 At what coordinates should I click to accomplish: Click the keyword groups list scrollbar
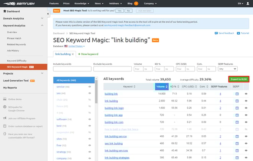tap(96, 91)
